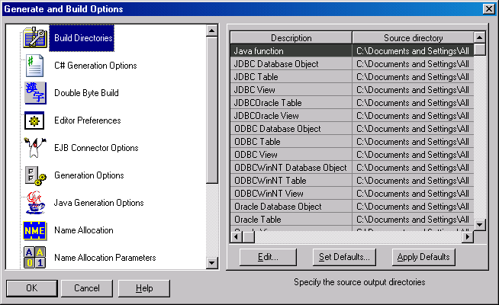Click the Apply Defaults button
499x305 pixels.
click(x=424, y=257)
